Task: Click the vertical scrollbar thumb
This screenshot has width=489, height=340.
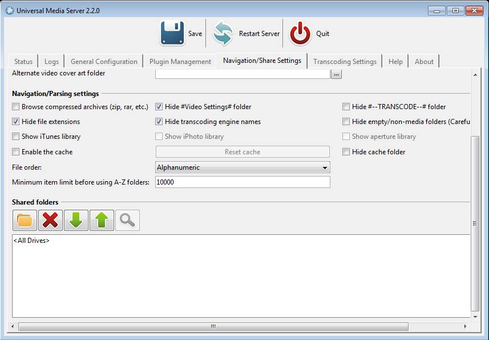Action: [475, 223]
